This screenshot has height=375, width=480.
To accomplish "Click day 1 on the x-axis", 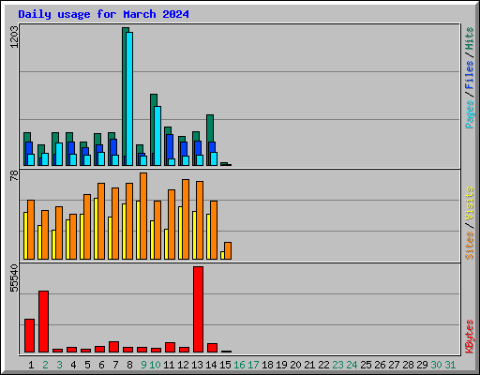I will click(x=31, y=365).
